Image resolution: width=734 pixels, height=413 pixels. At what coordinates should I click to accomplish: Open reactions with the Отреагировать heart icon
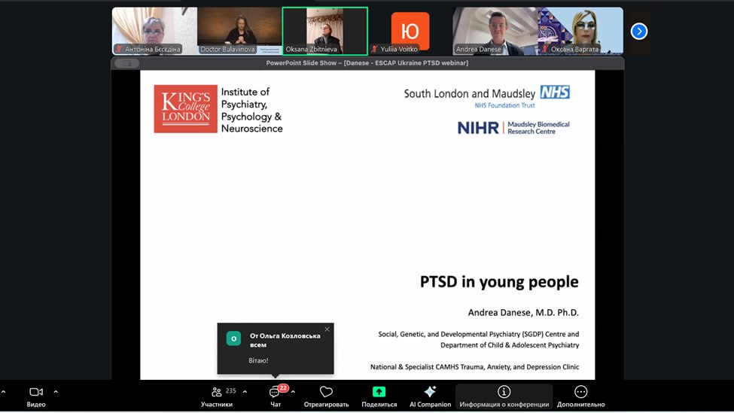[x=326, y=396]
